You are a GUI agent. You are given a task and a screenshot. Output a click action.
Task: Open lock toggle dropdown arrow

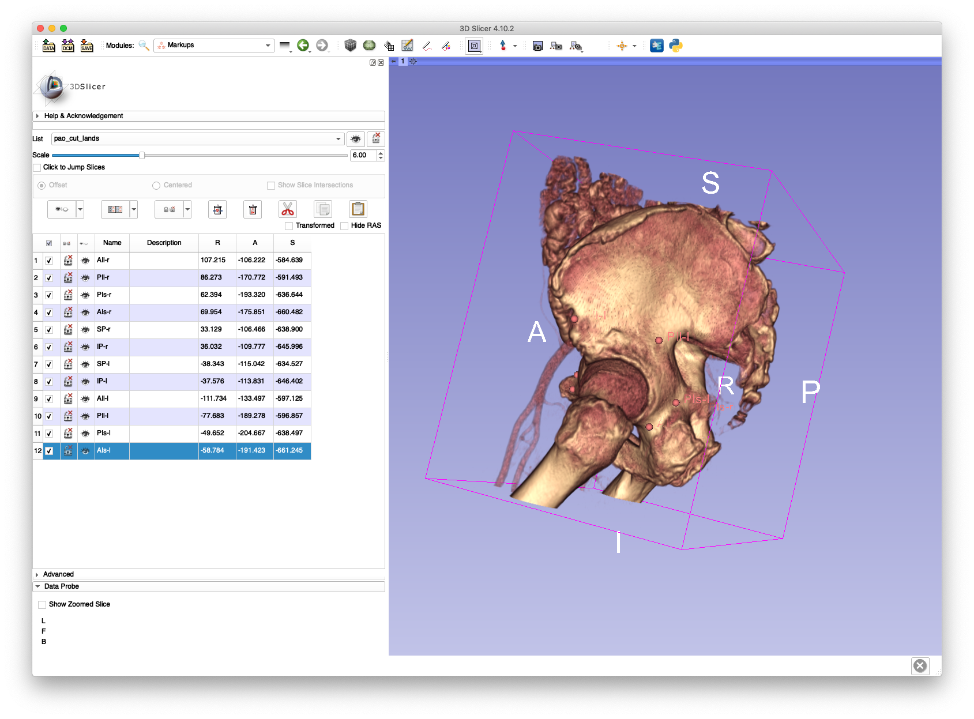pos(187,209)
